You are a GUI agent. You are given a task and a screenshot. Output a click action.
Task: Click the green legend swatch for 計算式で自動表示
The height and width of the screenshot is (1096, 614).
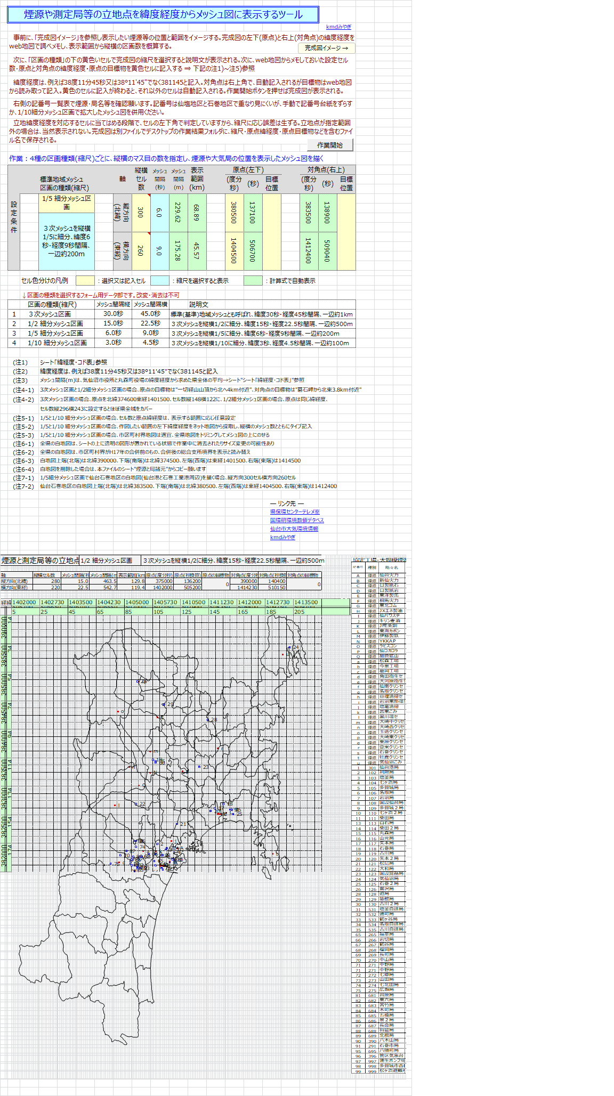253,280
